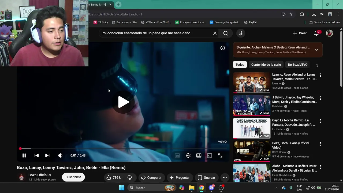Show more filter chips with the arrow
The height and width of the screenshot is (193, 343).
pyautogui.click(x=317, y=65)
